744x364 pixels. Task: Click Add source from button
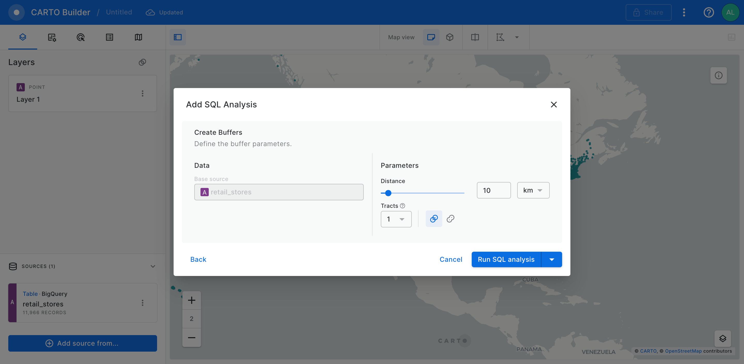pyautogui.click(x=83, y=343)
